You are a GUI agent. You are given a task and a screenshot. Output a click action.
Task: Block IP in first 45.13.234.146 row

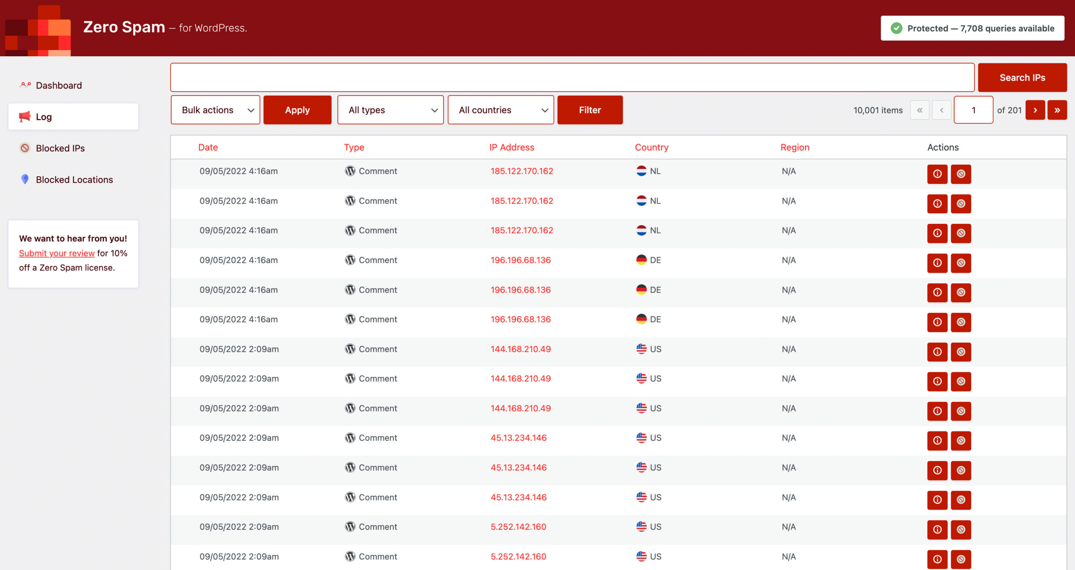click(x=961, y=440)
